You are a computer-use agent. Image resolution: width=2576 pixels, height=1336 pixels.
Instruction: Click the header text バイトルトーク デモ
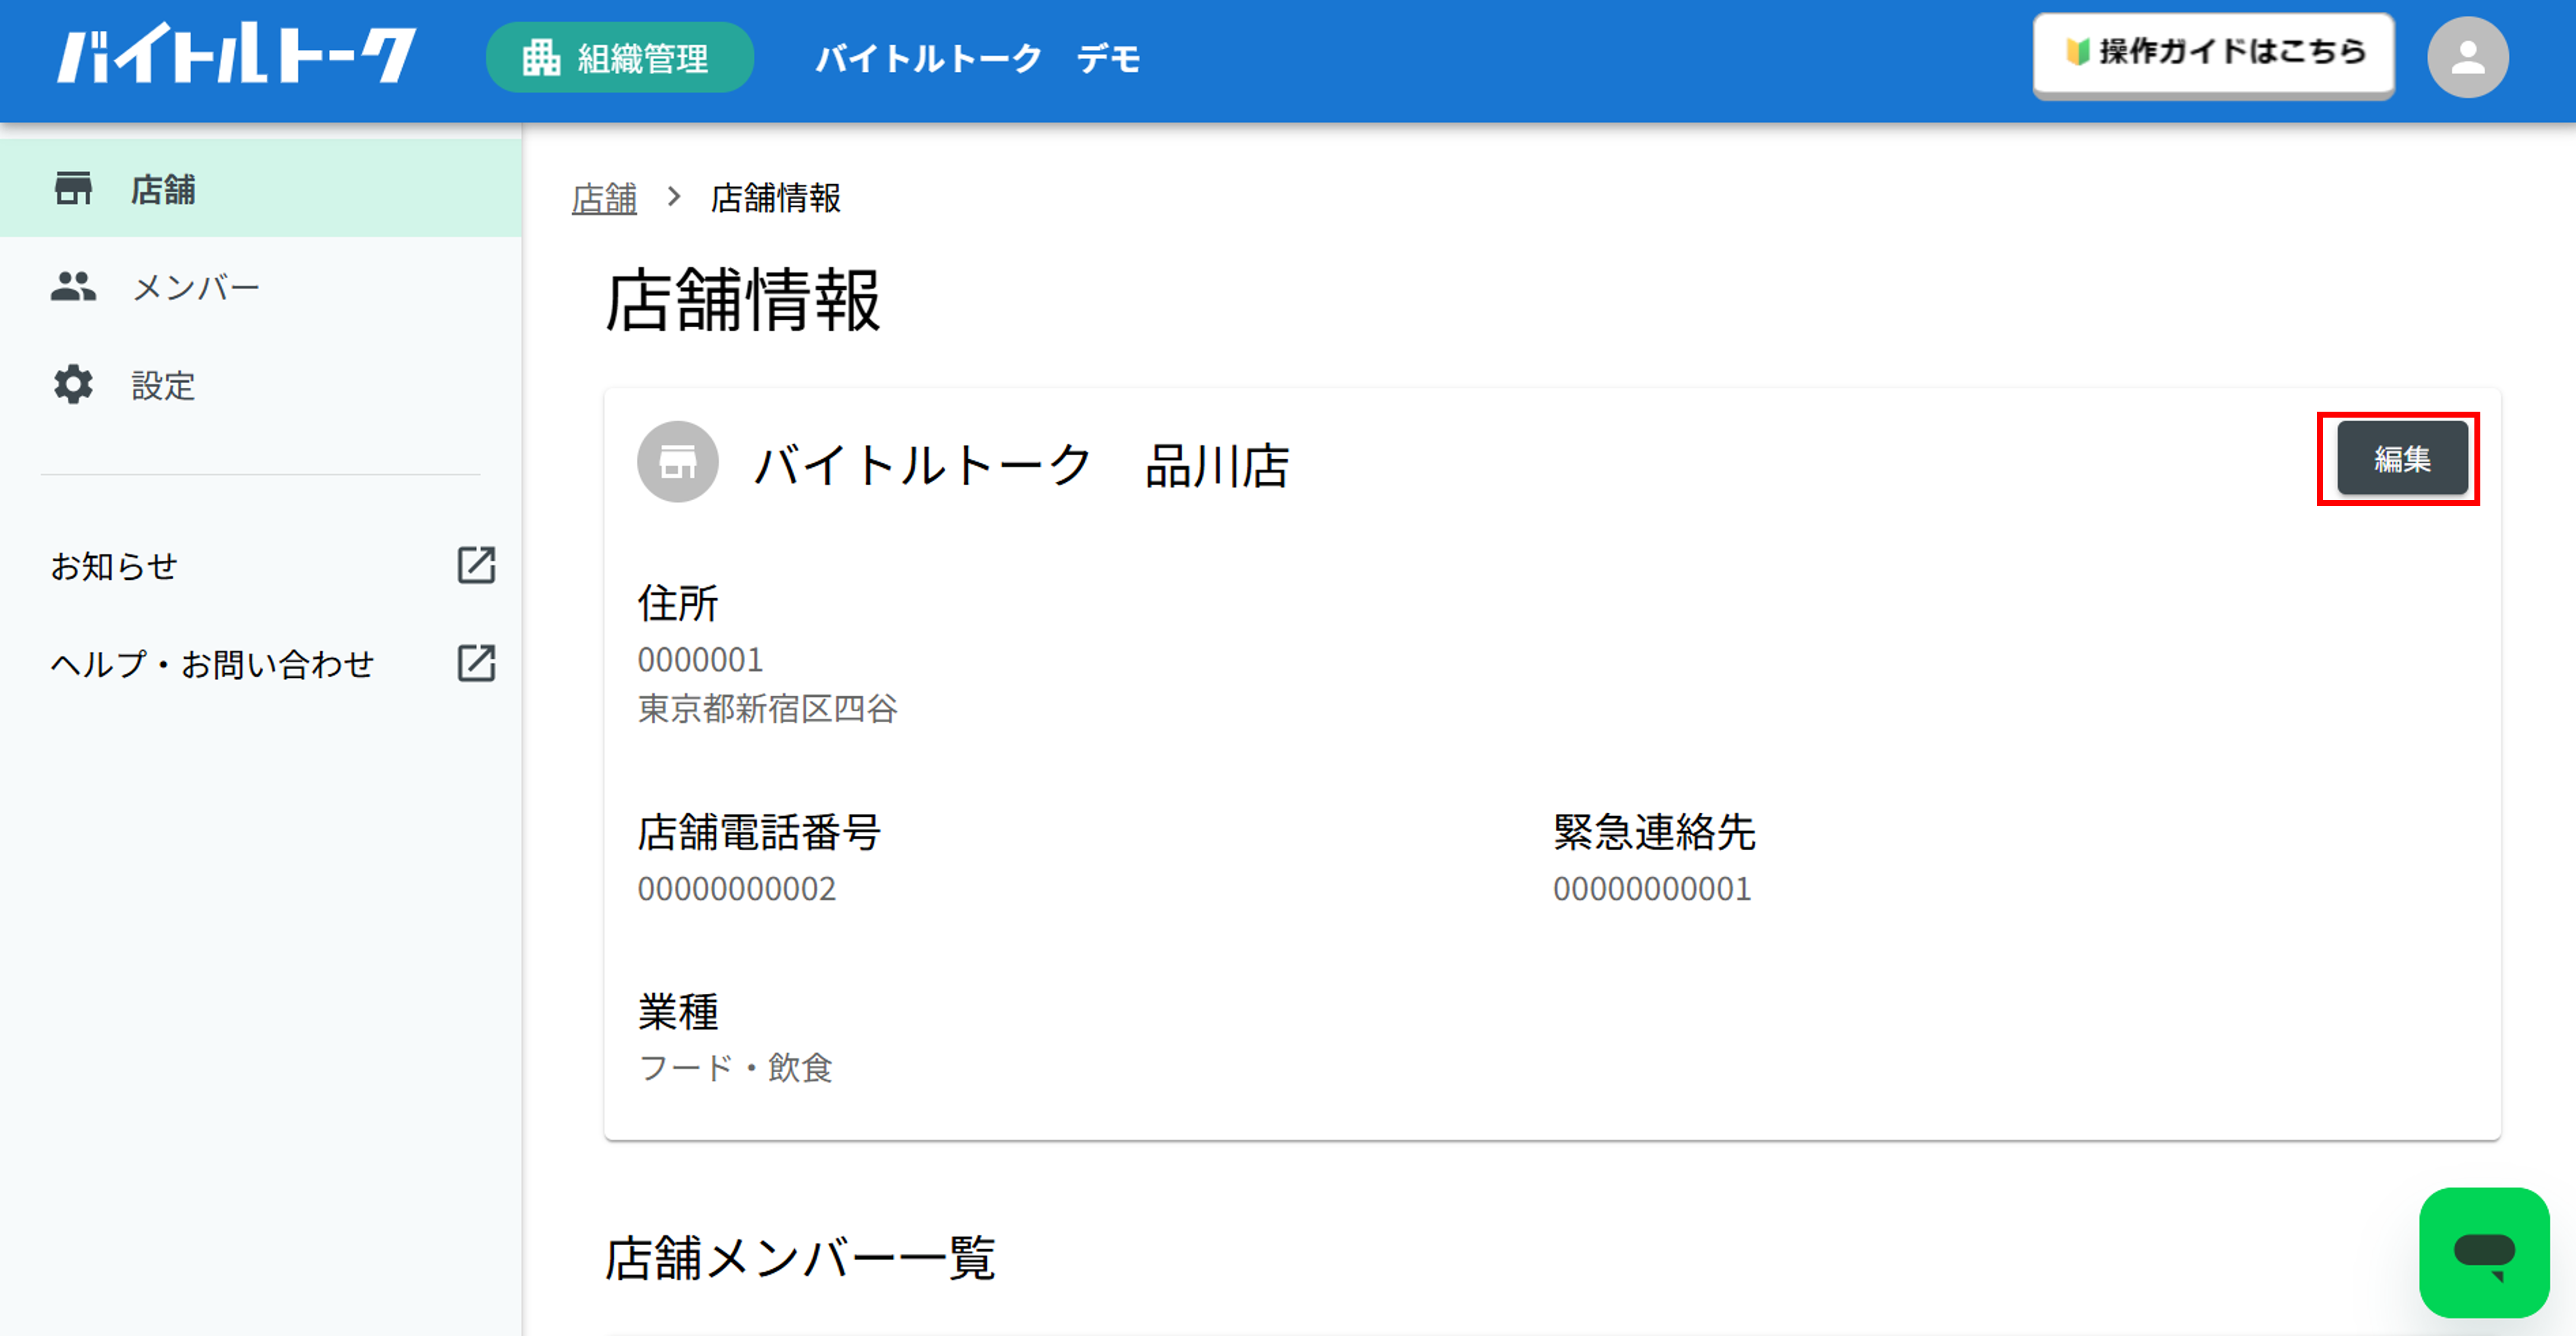click(978, 58)
